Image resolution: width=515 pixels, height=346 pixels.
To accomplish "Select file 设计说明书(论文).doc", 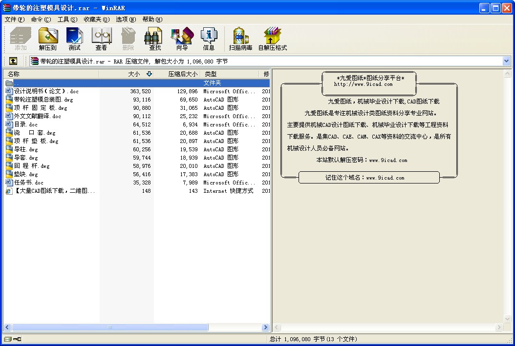I will click(x=46, y=91).
